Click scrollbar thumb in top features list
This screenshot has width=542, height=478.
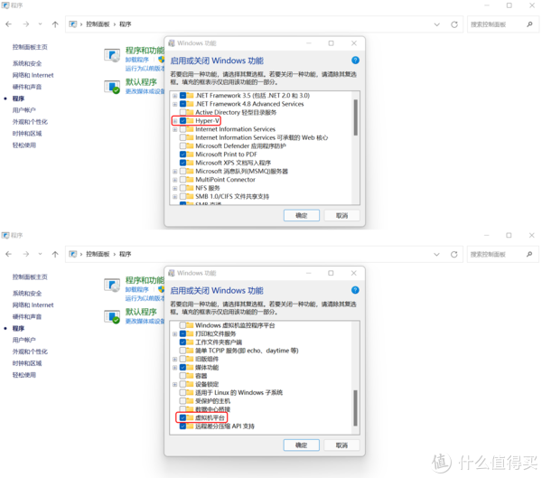[355, 117]
